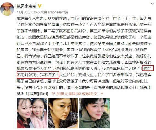Click the location pin icon

pos(53,94)
